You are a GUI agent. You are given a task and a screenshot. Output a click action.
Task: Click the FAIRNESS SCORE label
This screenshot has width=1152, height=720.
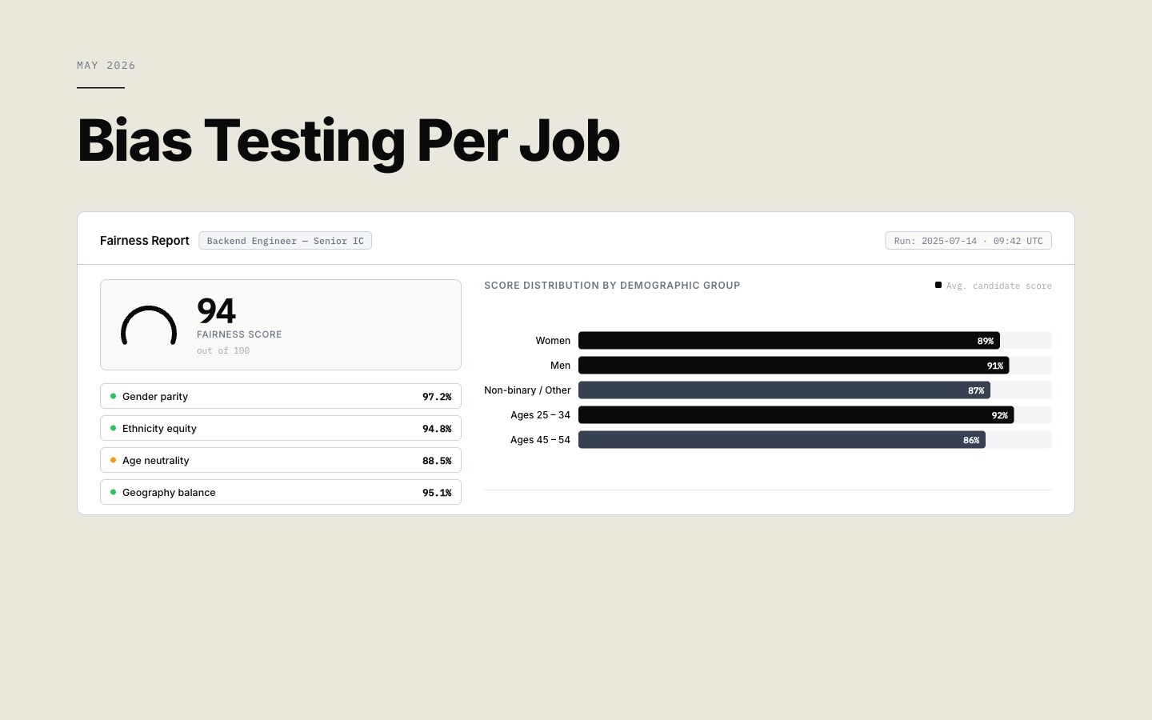pos(239,334)
